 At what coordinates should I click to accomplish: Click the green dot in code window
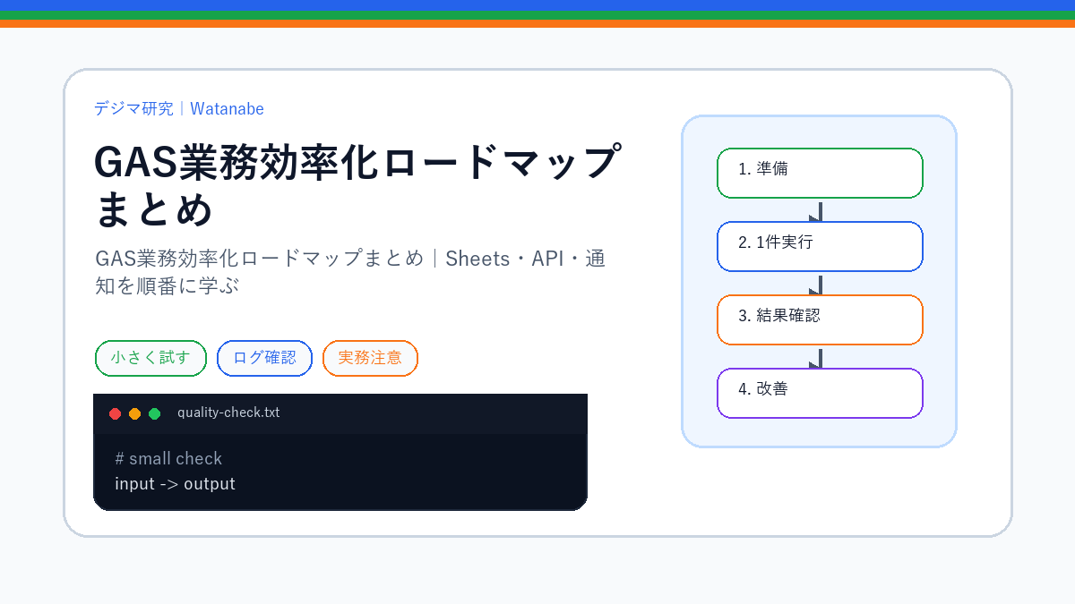tap(154, 413)
